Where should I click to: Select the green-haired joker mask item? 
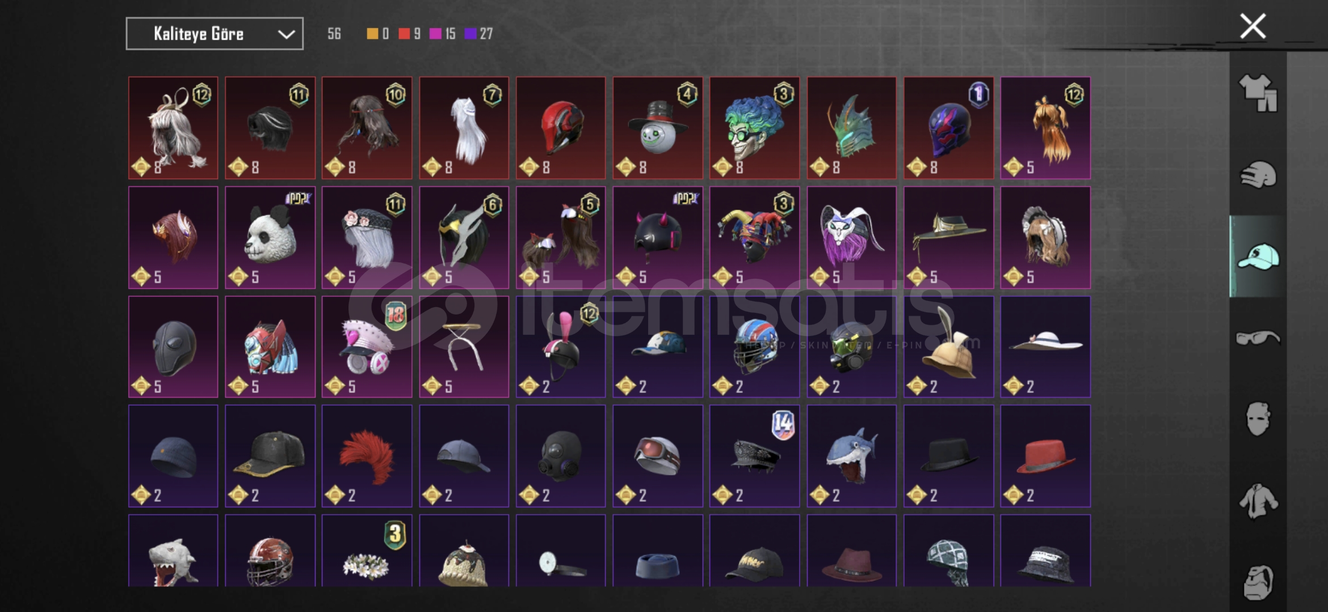click(x=754, y=128)
